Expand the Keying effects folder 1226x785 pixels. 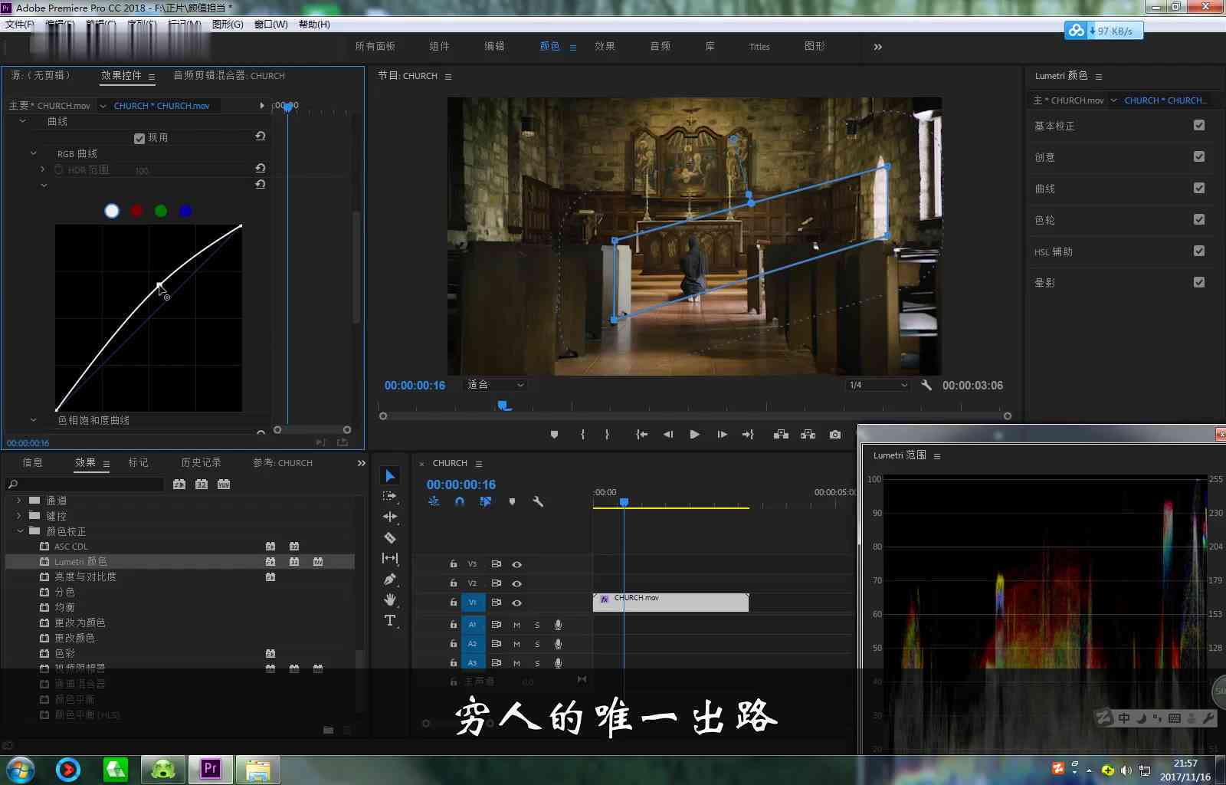pyautogui.click(x=18, y=515)
